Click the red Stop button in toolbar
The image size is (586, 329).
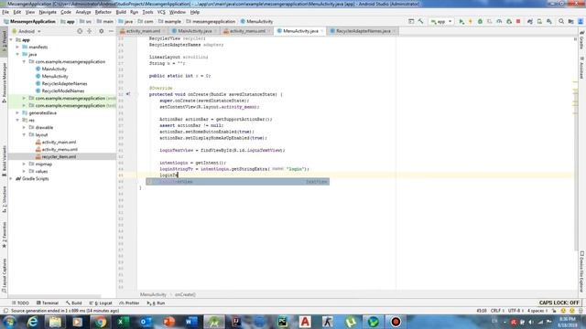coord(518,22)
